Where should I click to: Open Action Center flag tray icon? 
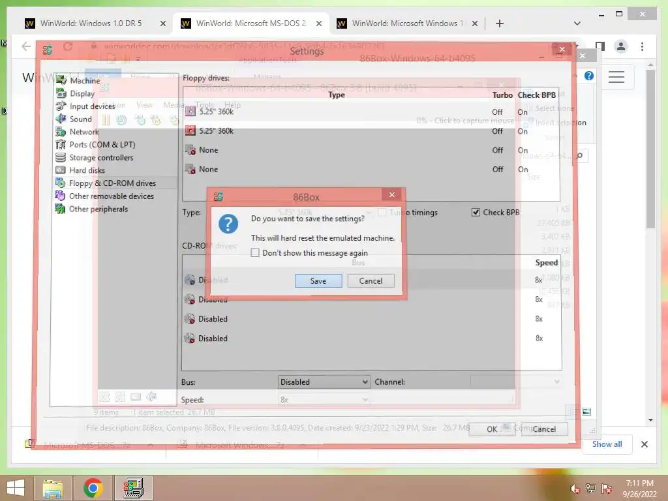[x=607, y=489]
